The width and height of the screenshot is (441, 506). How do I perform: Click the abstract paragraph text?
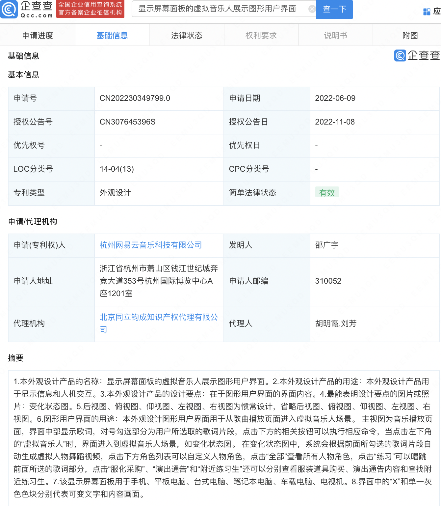[223, 438]
